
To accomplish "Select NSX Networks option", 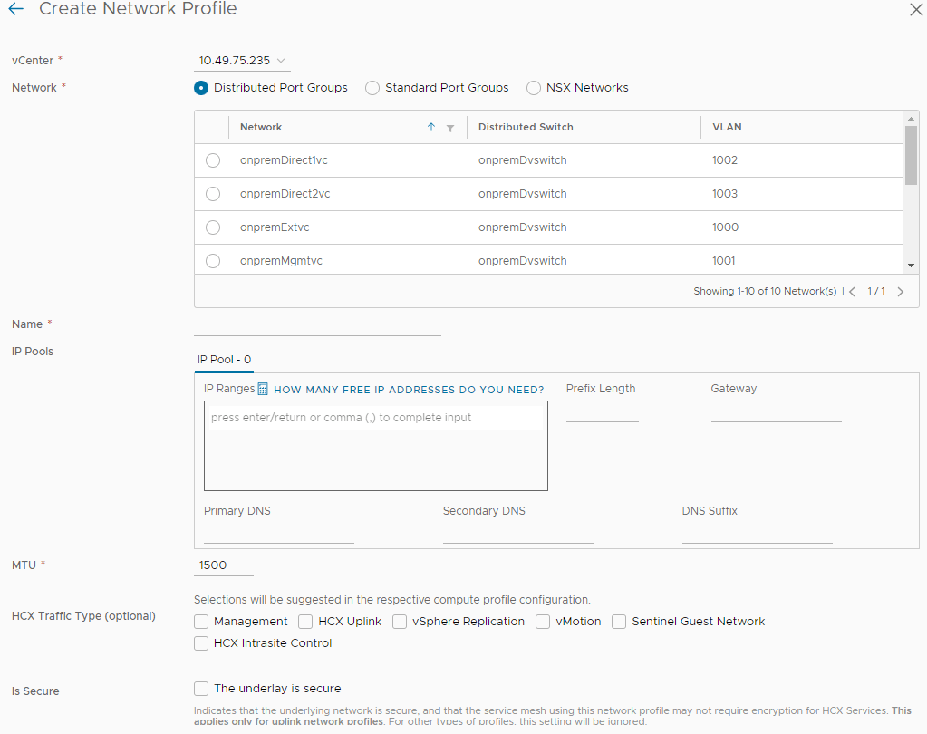I will [x=534, y=88].
